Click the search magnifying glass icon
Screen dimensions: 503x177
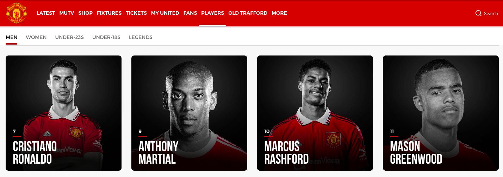(x=478, y=13)
